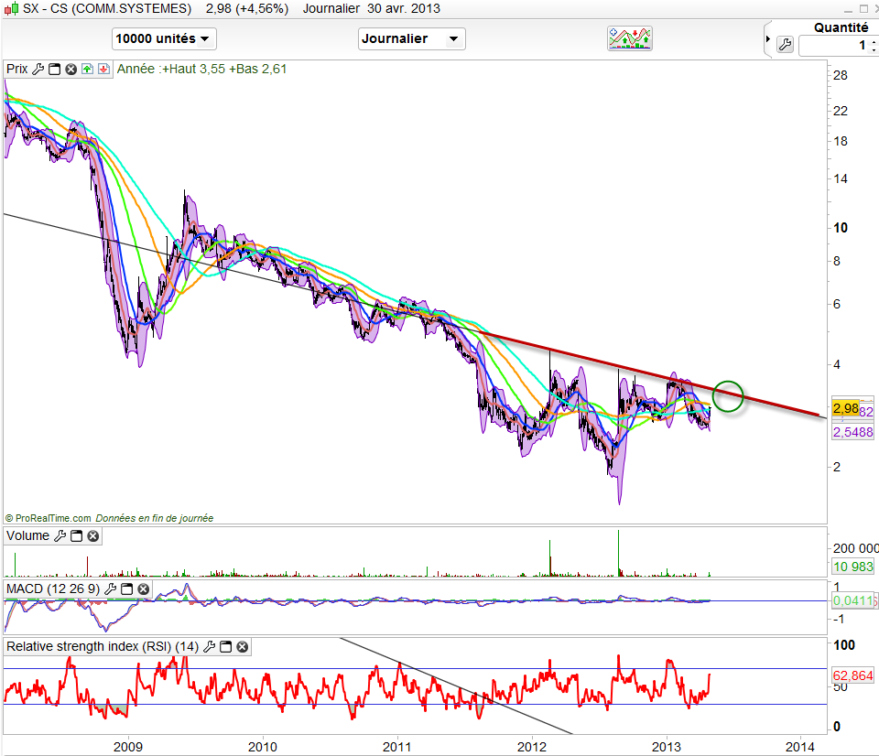Open the 10000 unités dropdown
This screenshot has width=879, height=756.
point(164,39)
